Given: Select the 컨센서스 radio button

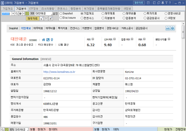Looking at the screenshot, I should [82, 18].
